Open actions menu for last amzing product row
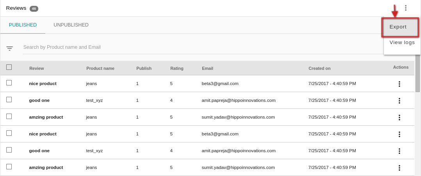421x176 pixels. [x=399, y=168]
